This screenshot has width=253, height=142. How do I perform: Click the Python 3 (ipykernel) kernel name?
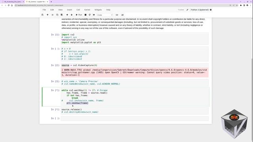(200, 10)
